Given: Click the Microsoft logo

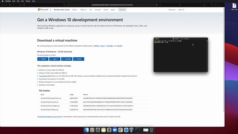Looking at the screenshot, I should [x=43, y=10].
